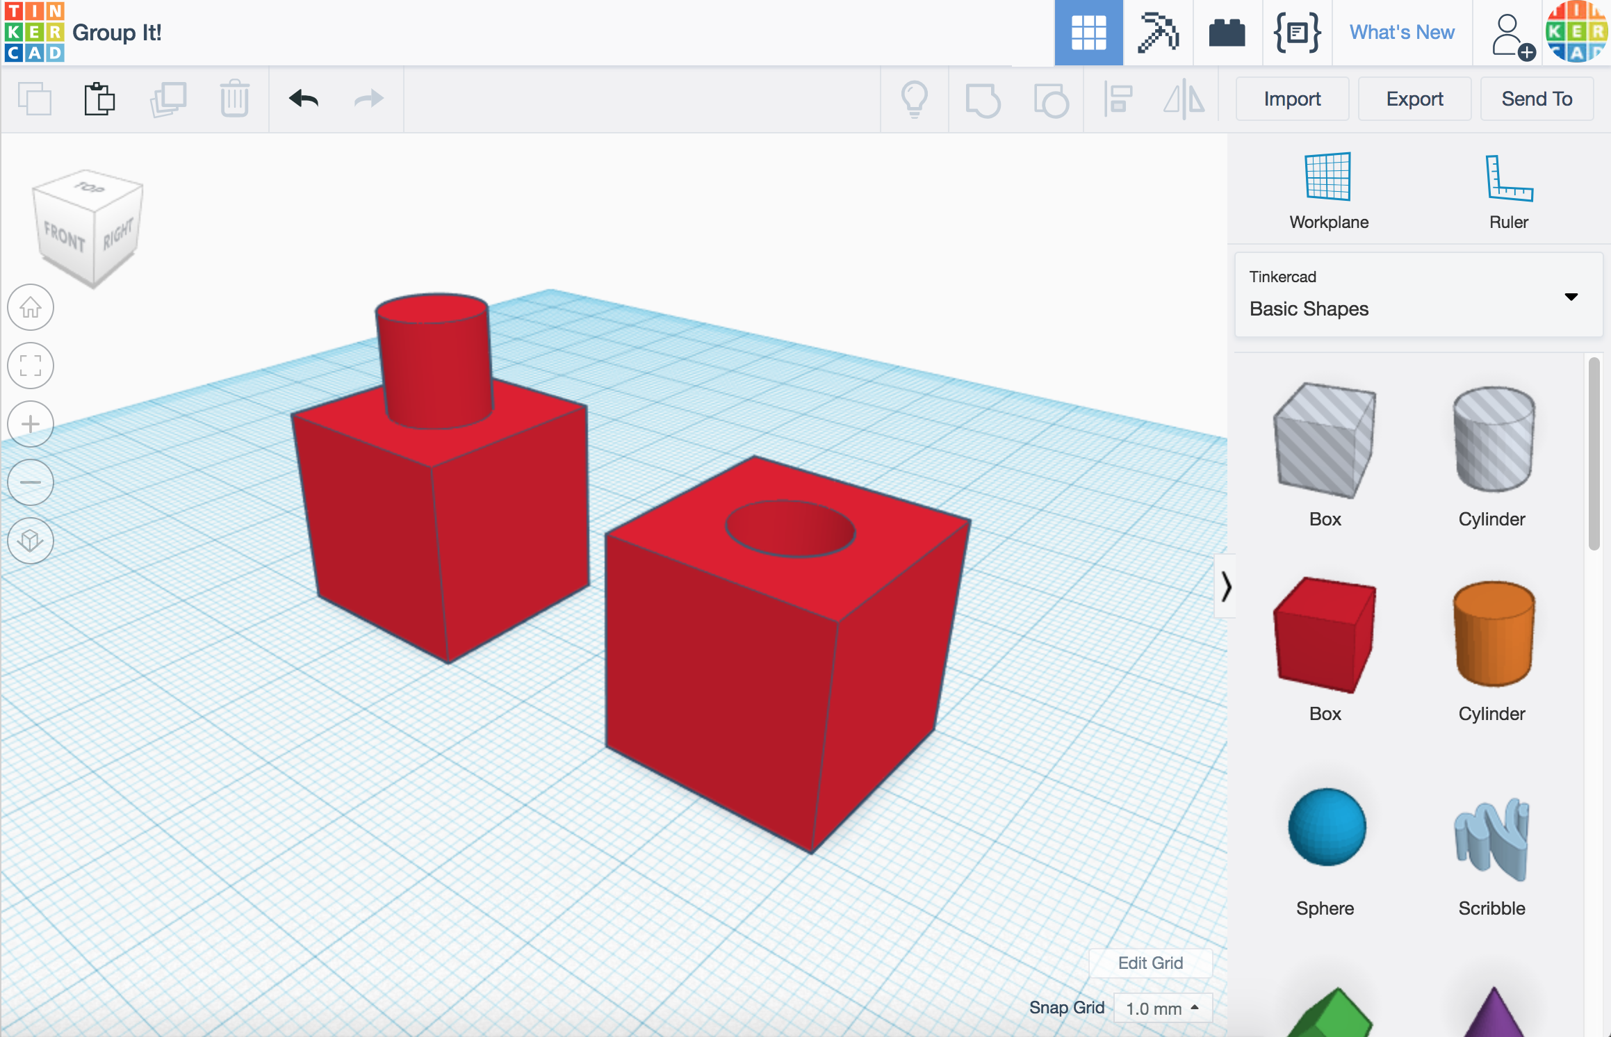
Task: Select the 3D design grid view icon
Action: click(1088, 33)
